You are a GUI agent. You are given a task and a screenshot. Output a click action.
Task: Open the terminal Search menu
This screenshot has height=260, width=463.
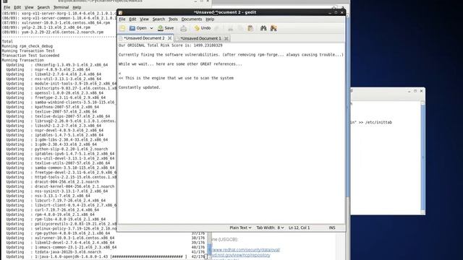click(x=43, y=7)
